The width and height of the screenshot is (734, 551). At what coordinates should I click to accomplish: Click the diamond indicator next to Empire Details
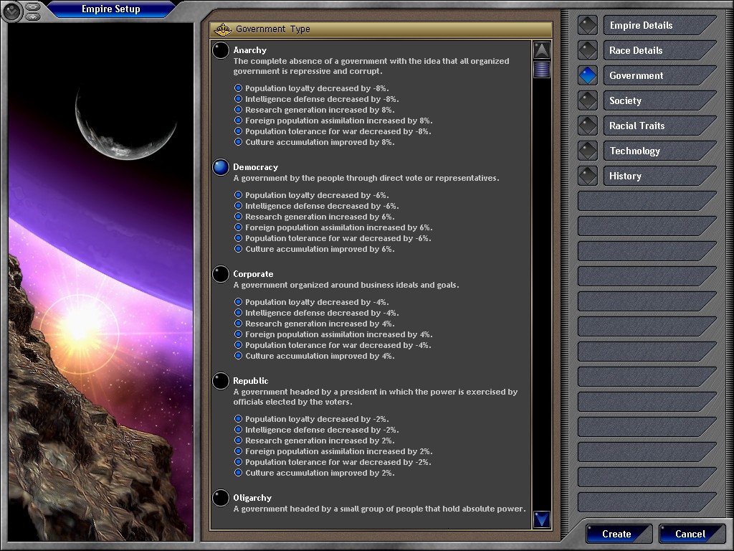coord(588,25)
